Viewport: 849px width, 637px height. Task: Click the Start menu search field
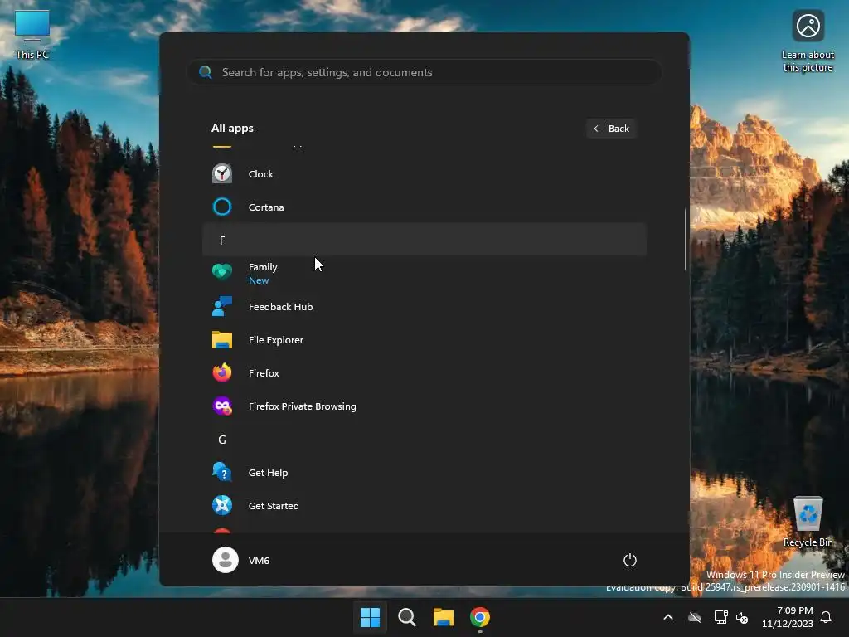click(424, 72)
